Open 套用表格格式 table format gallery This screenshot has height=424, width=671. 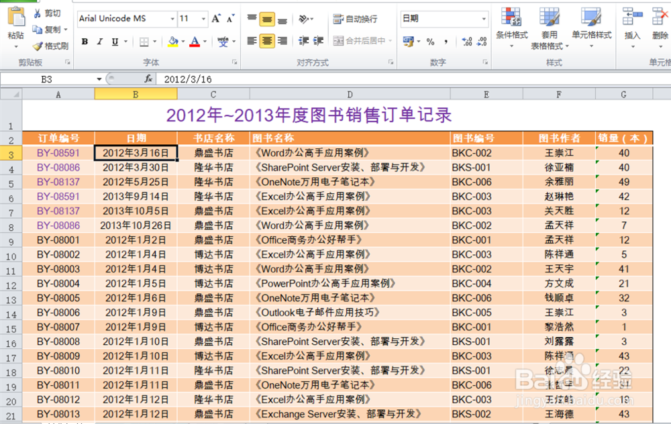[x=550, y=28]
